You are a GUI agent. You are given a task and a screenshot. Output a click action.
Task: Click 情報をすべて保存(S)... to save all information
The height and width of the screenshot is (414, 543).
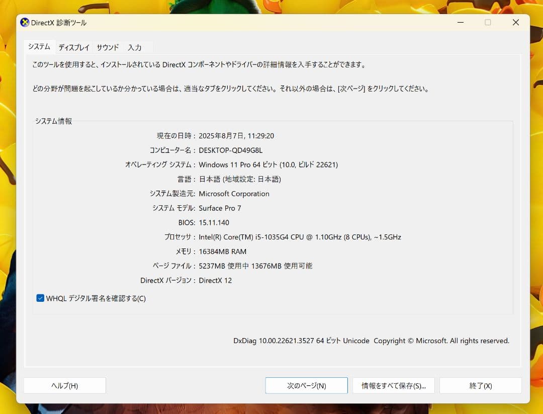(x=394, y=385)
